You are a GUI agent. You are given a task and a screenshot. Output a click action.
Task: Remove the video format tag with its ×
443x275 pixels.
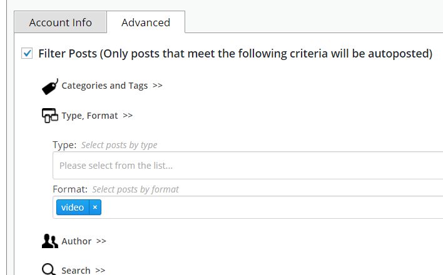pyautogui.click(x=95, y=207)
